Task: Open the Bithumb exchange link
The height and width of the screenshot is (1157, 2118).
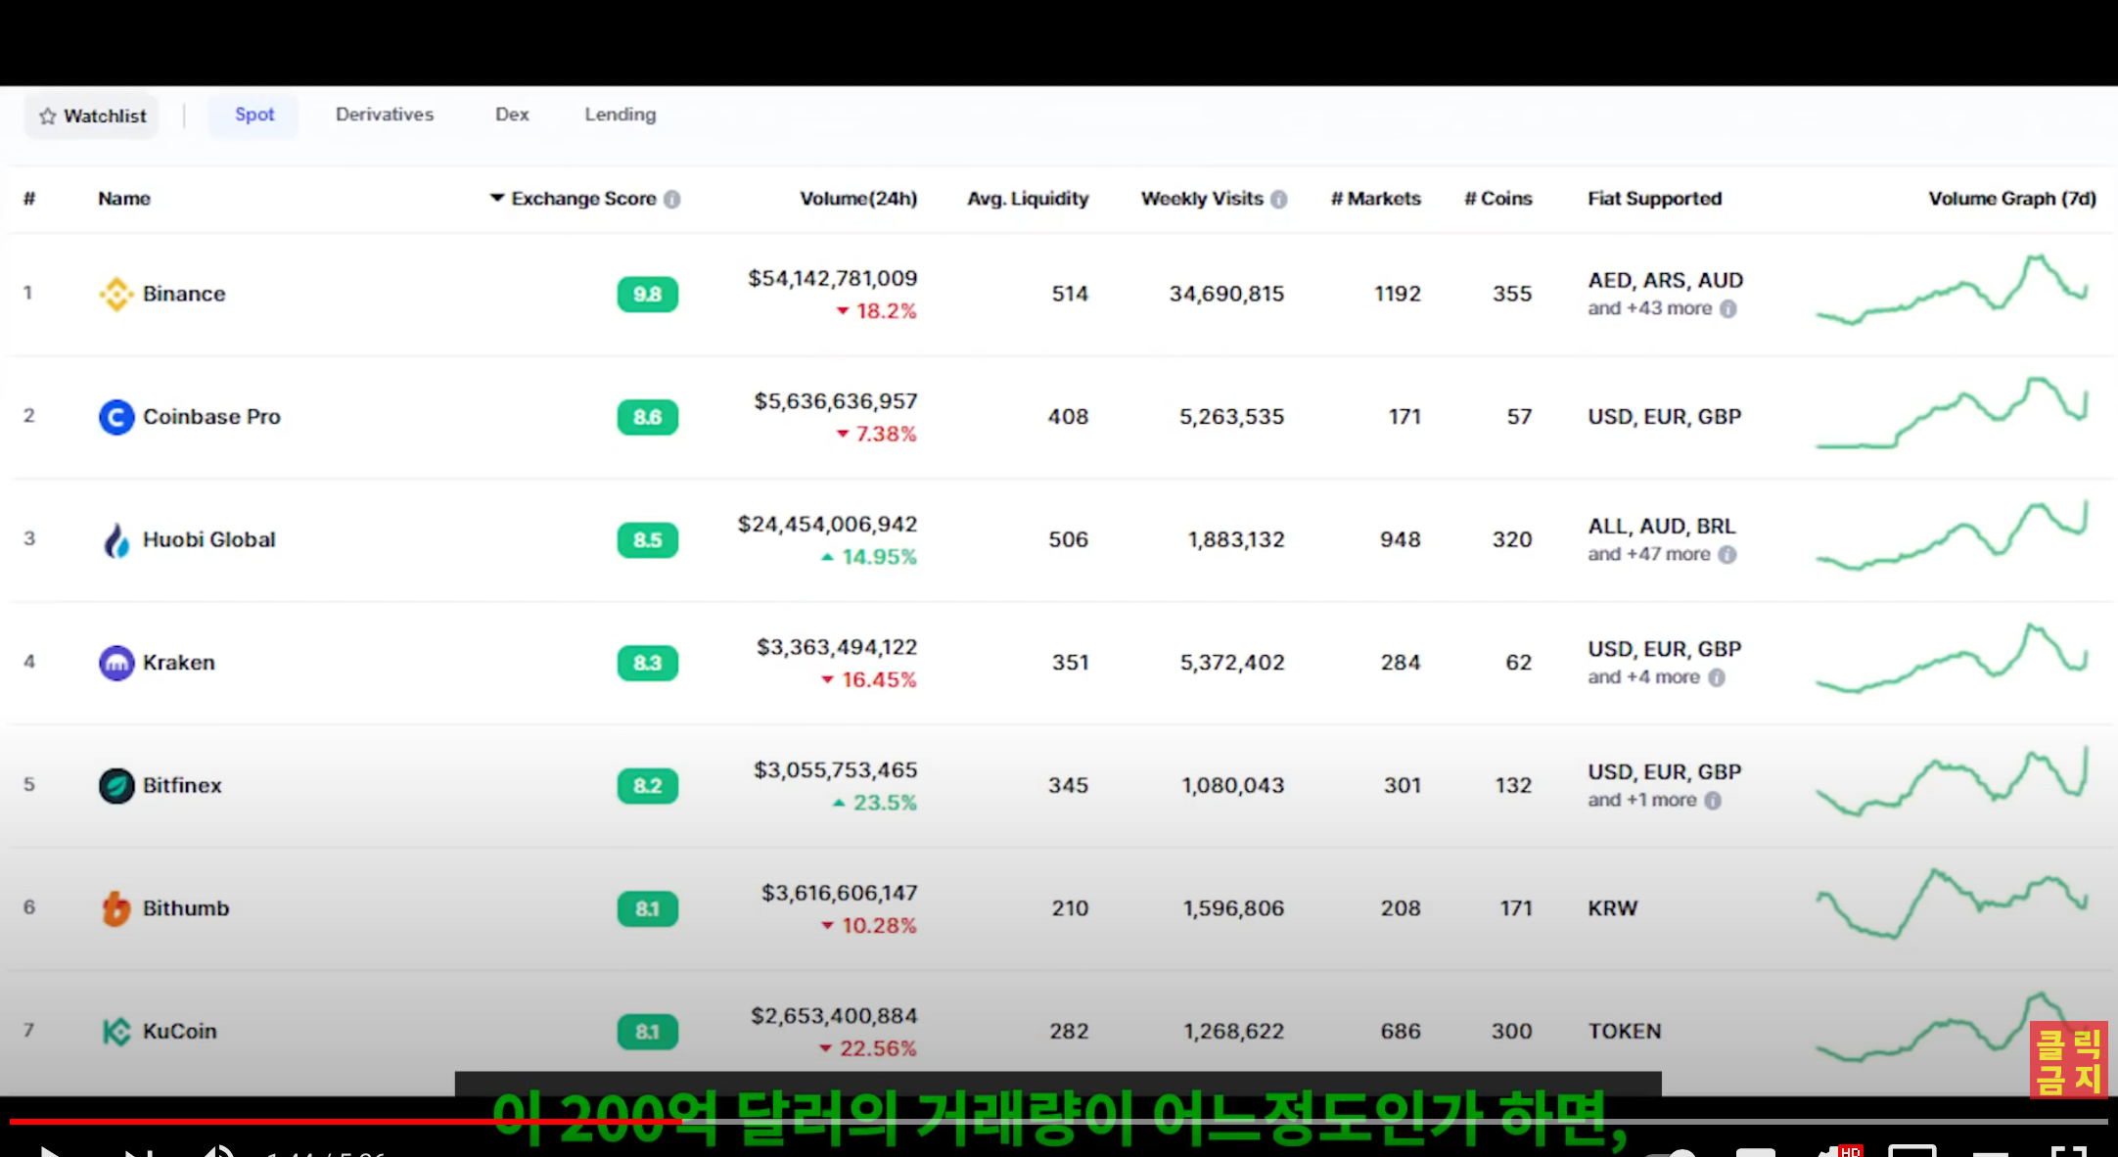Action: [x=186, y=908]
